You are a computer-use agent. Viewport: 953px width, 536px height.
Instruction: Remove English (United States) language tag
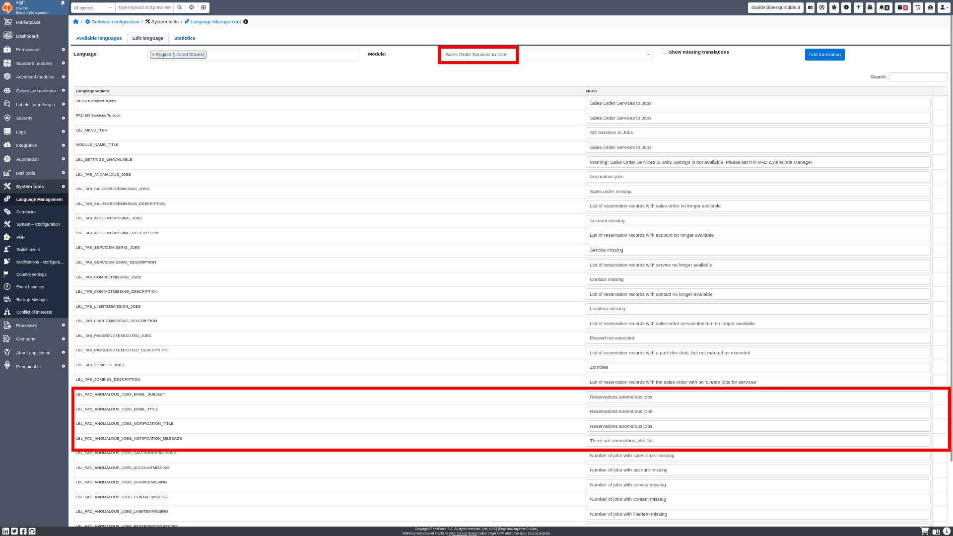(x=153, y=55)
